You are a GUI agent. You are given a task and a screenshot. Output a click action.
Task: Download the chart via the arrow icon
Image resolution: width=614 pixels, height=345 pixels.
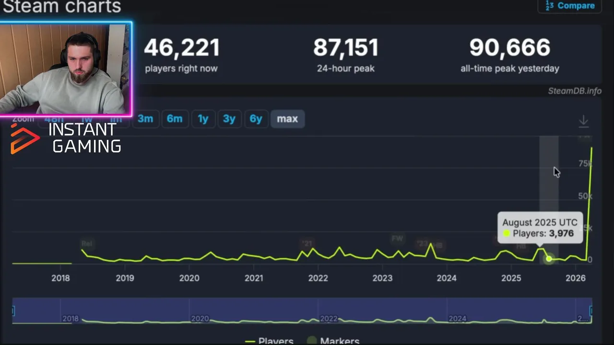click(x=583, y=120)
